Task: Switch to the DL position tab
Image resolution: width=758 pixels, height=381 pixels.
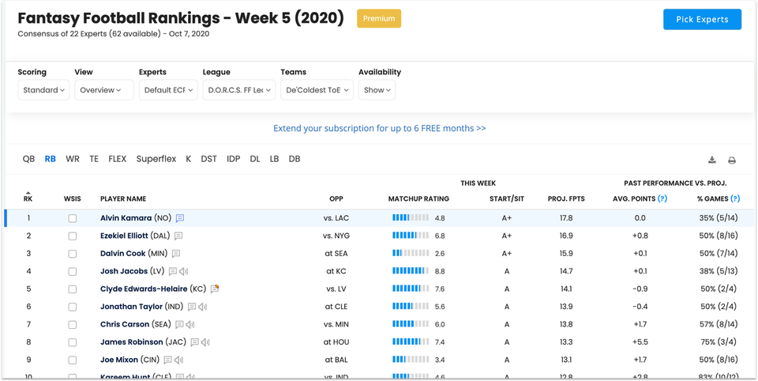Action: 255,159
